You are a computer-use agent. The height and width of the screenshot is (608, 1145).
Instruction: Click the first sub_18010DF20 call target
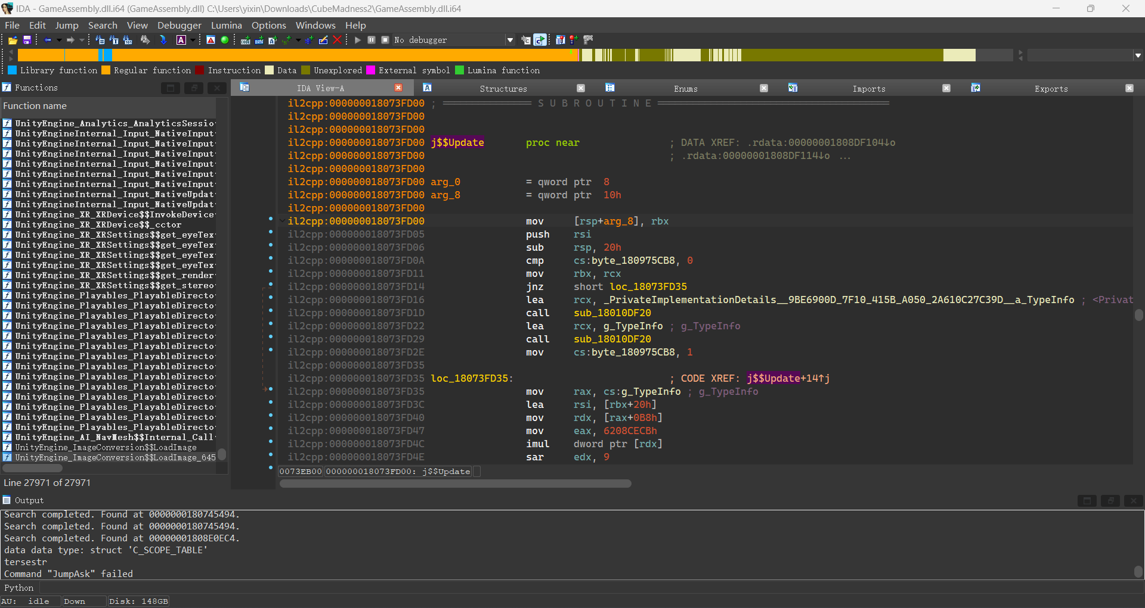click(x=612, y=313)
